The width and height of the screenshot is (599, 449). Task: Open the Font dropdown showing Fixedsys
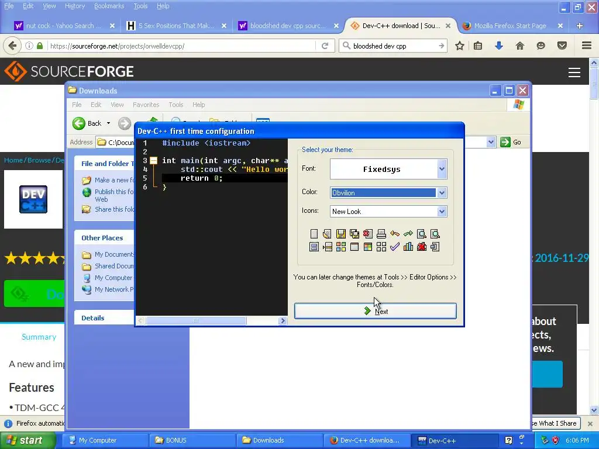click(x=442, y=169)
